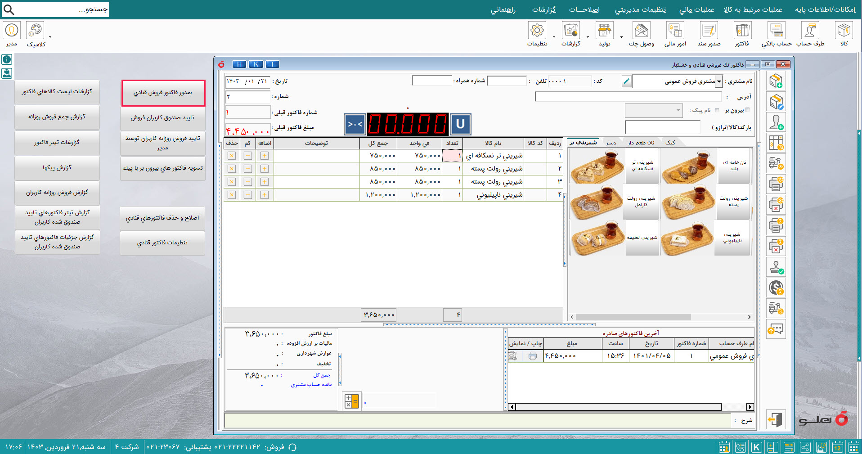Switch to the کيک product tab
This screenshot has width=862, height=454.
pyautogui.click(x=670, y=143)
